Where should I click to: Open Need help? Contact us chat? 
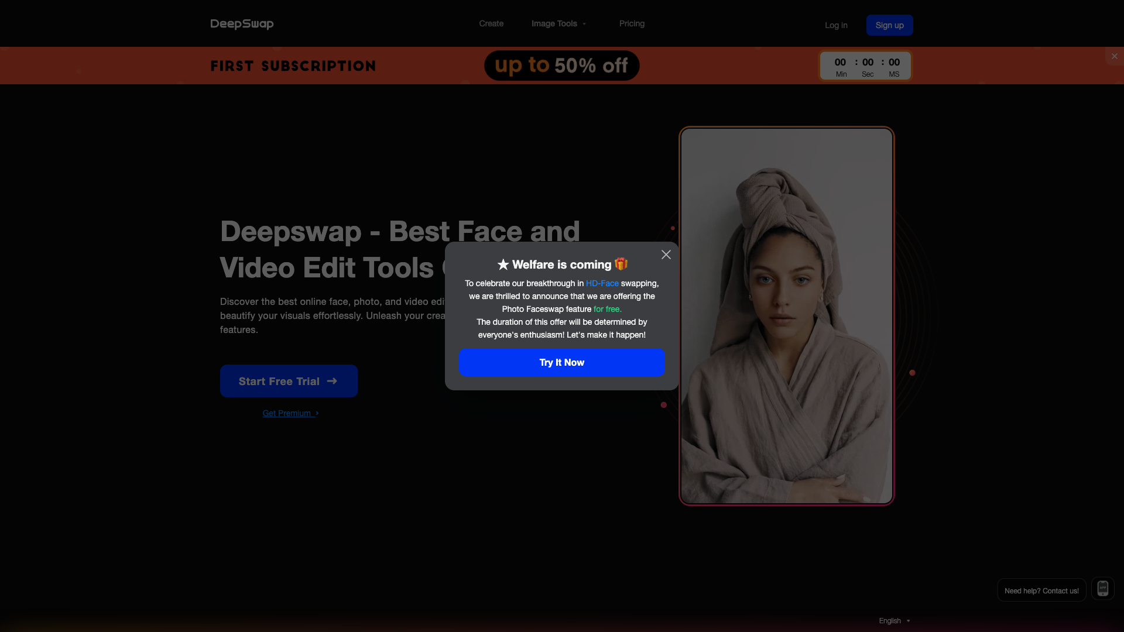point(1041,590)
